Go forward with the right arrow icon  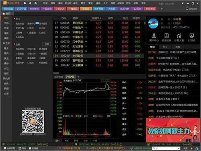pyautogui.click(x=30, y=3)
